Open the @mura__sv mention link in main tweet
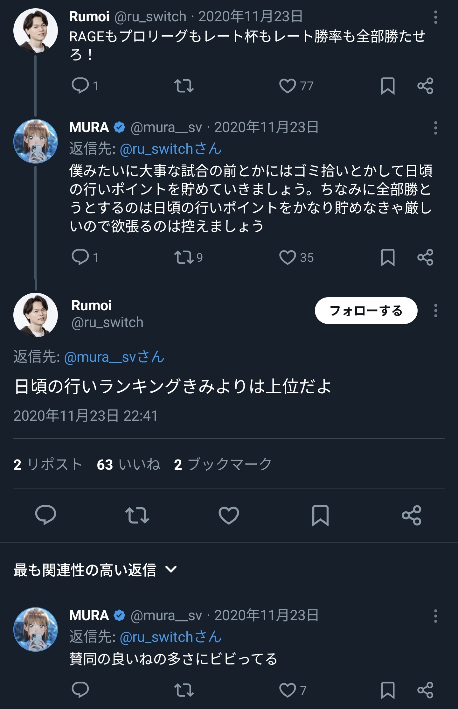This screenshot has width=458, height=709. [114, 357]
